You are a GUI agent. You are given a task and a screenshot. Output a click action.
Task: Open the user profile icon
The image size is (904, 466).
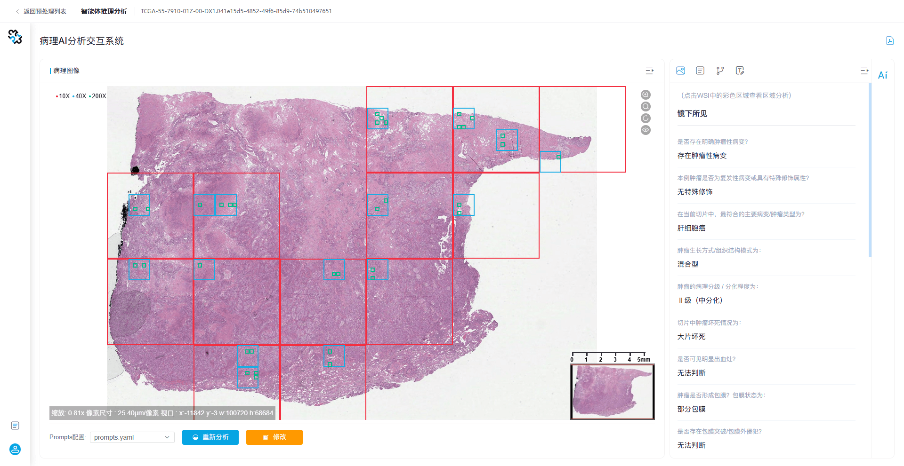[15, 449]
